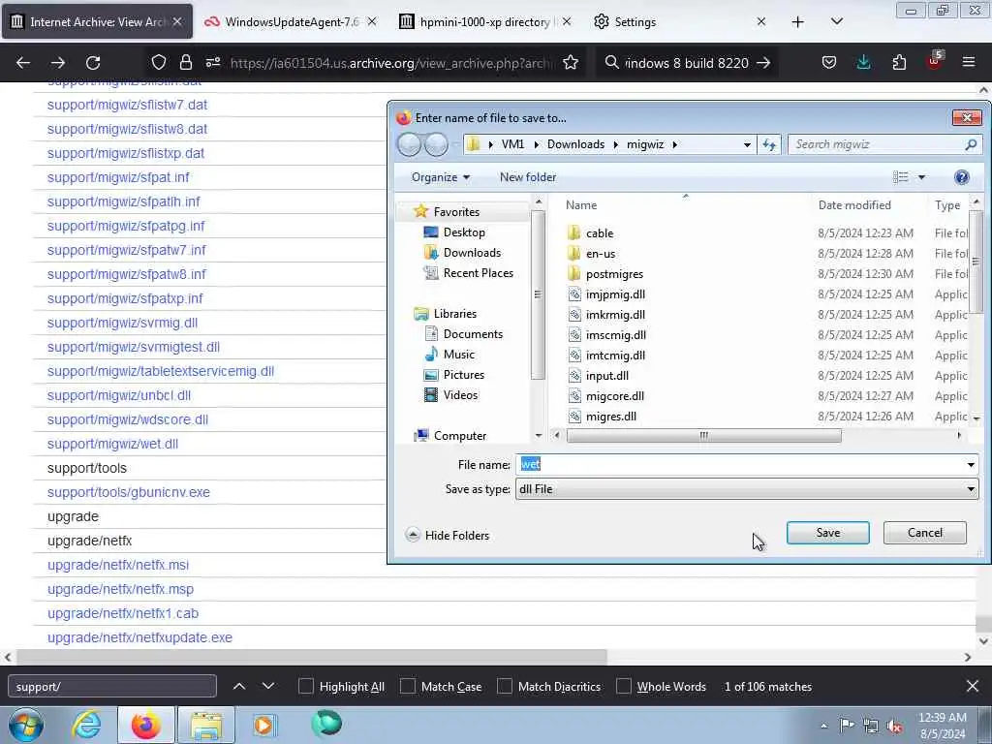This screenshot has height=744, width=992.
Task: Select Music library
Action: (x=458, y=355)
